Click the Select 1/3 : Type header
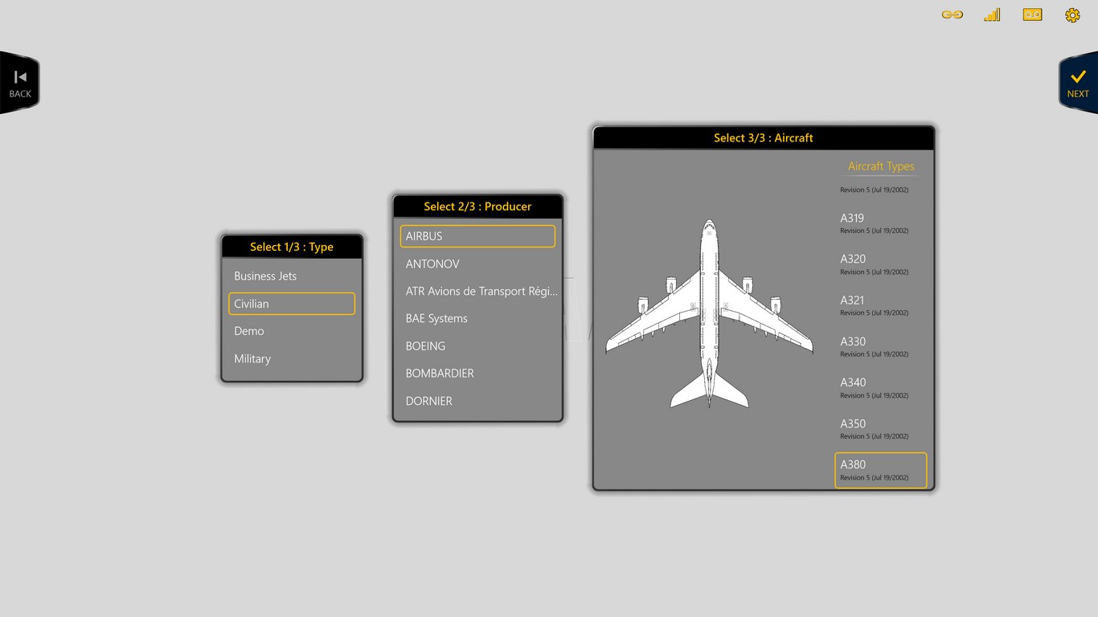The width and height of the screenshot is (1098, 617). (x=292, y=247)
